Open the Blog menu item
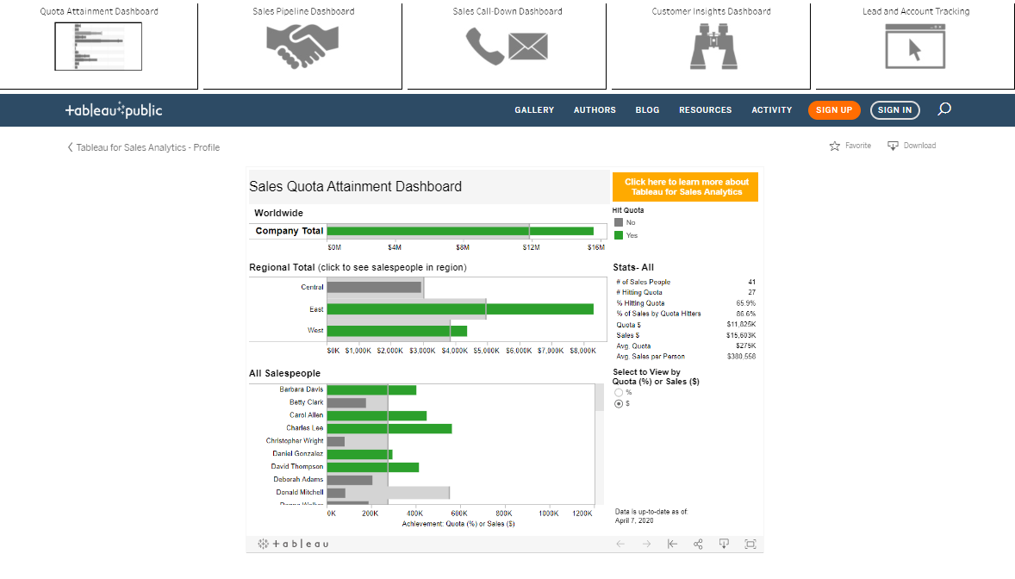 coord(647,110)
